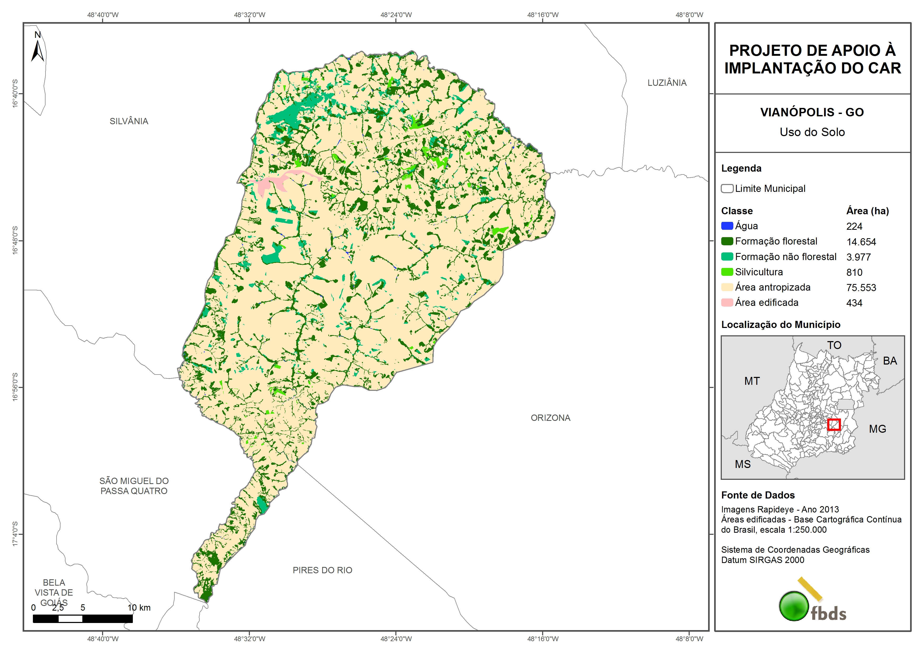Click the dark green Formação florestal swatch
The image size is (923, 653).
coord(727,241)
